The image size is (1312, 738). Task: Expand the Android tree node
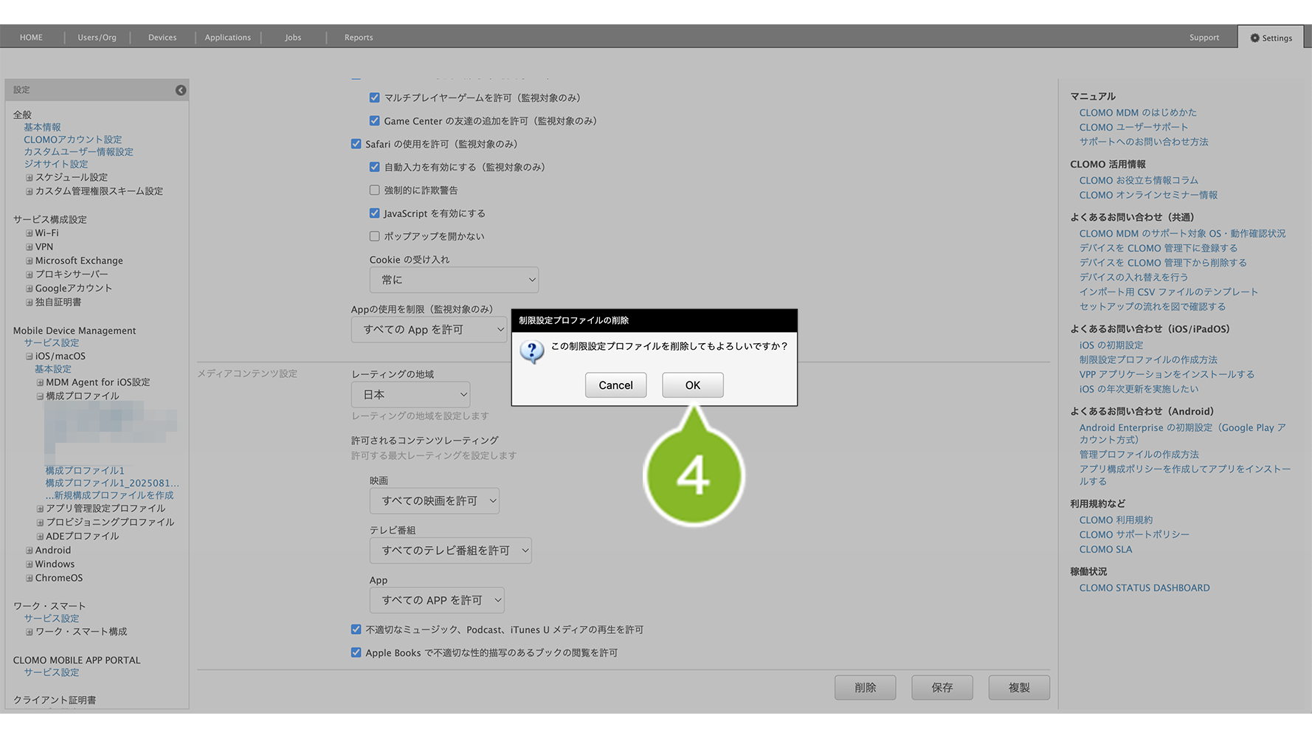pyautogui.click(x=30, y=551)
